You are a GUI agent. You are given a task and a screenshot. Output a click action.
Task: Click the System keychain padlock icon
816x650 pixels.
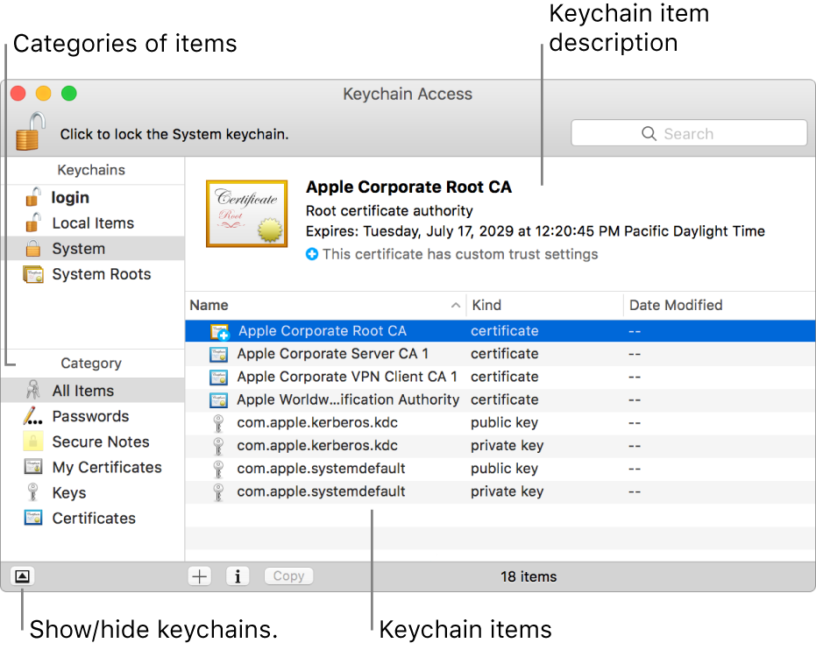[x=33, y=249]
